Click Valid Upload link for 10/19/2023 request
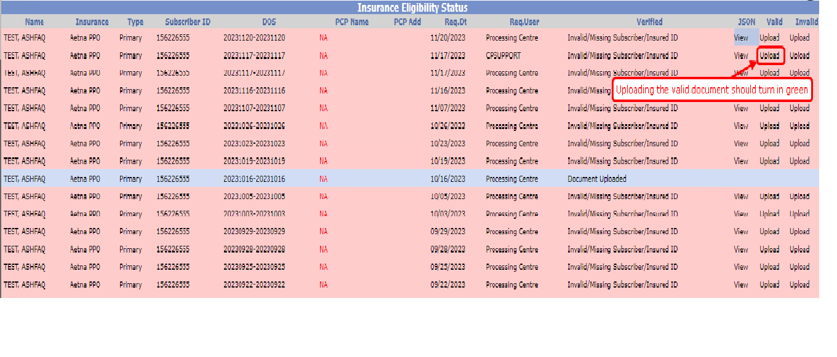837x357 pixels. pyautogui.click(x=769, y=162)
